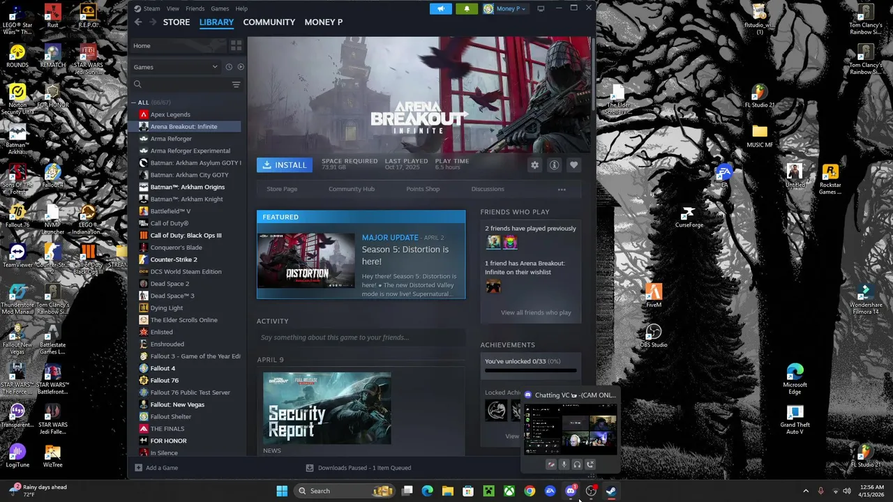Viewport: 893px width, 502px height.
Task: Mute microphone in Discord preview popup
Action: [x=564, y=464]
